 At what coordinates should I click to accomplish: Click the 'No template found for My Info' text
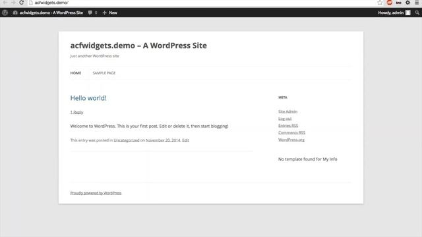pos(308,159)
